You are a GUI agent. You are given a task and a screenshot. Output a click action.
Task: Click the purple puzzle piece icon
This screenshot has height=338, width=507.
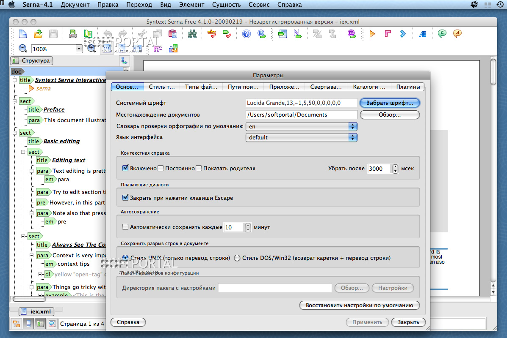click(158, 49)
